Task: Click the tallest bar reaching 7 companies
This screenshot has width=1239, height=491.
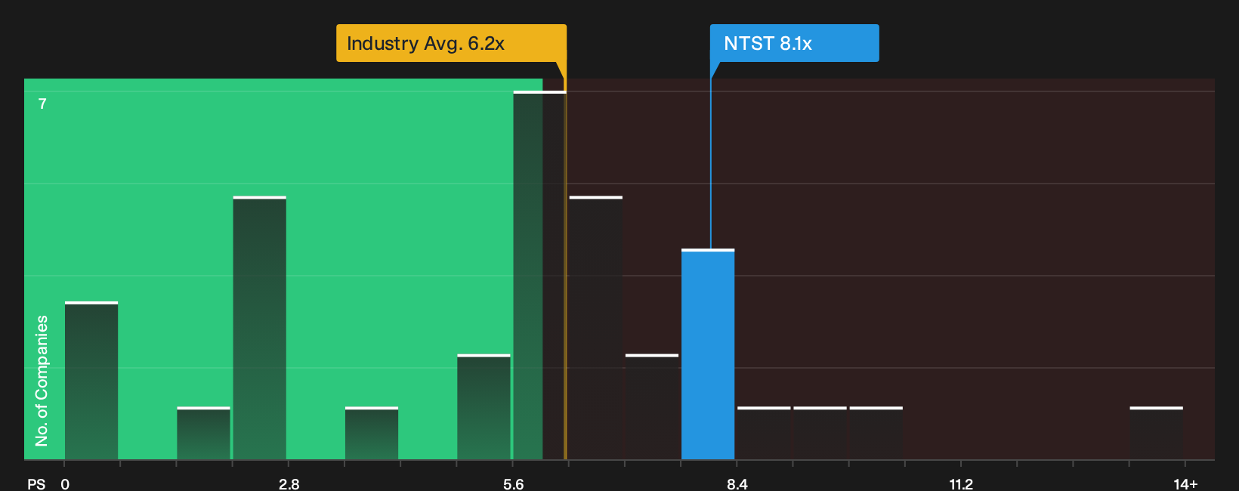Action: point(539,276)
